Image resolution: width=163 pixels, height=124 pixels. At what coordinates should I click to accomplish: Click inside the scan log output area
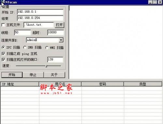point(116,42)
